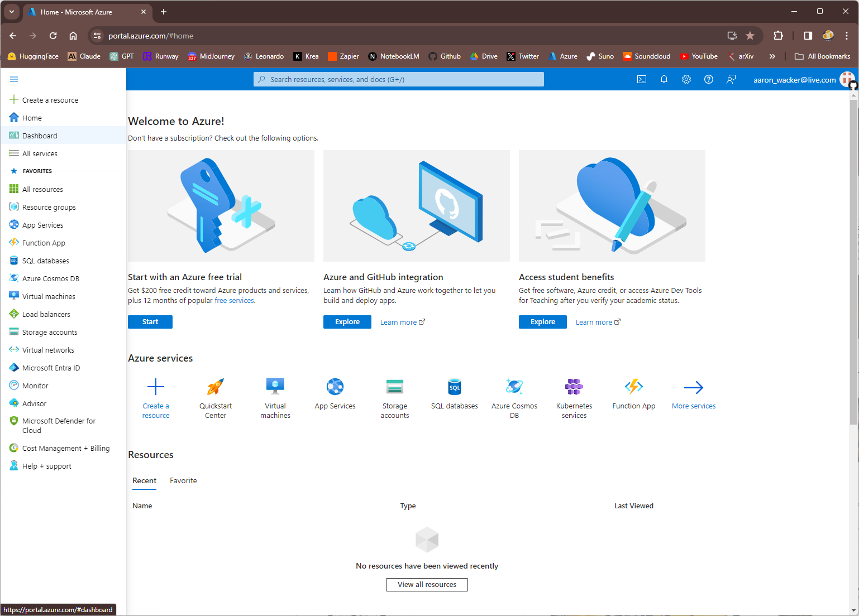The width and height of the screenshot is (859, 616).
Task: Open Chrome tab search dropdown
Action: pyautogui.click(x=12, y=12)
